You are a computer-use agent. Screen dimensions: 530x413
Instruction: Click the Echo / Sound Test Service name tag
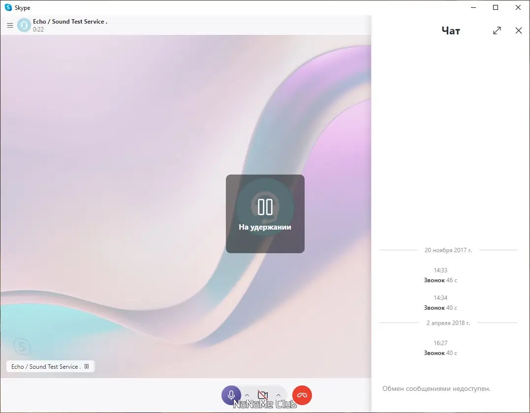coord(50,366)
